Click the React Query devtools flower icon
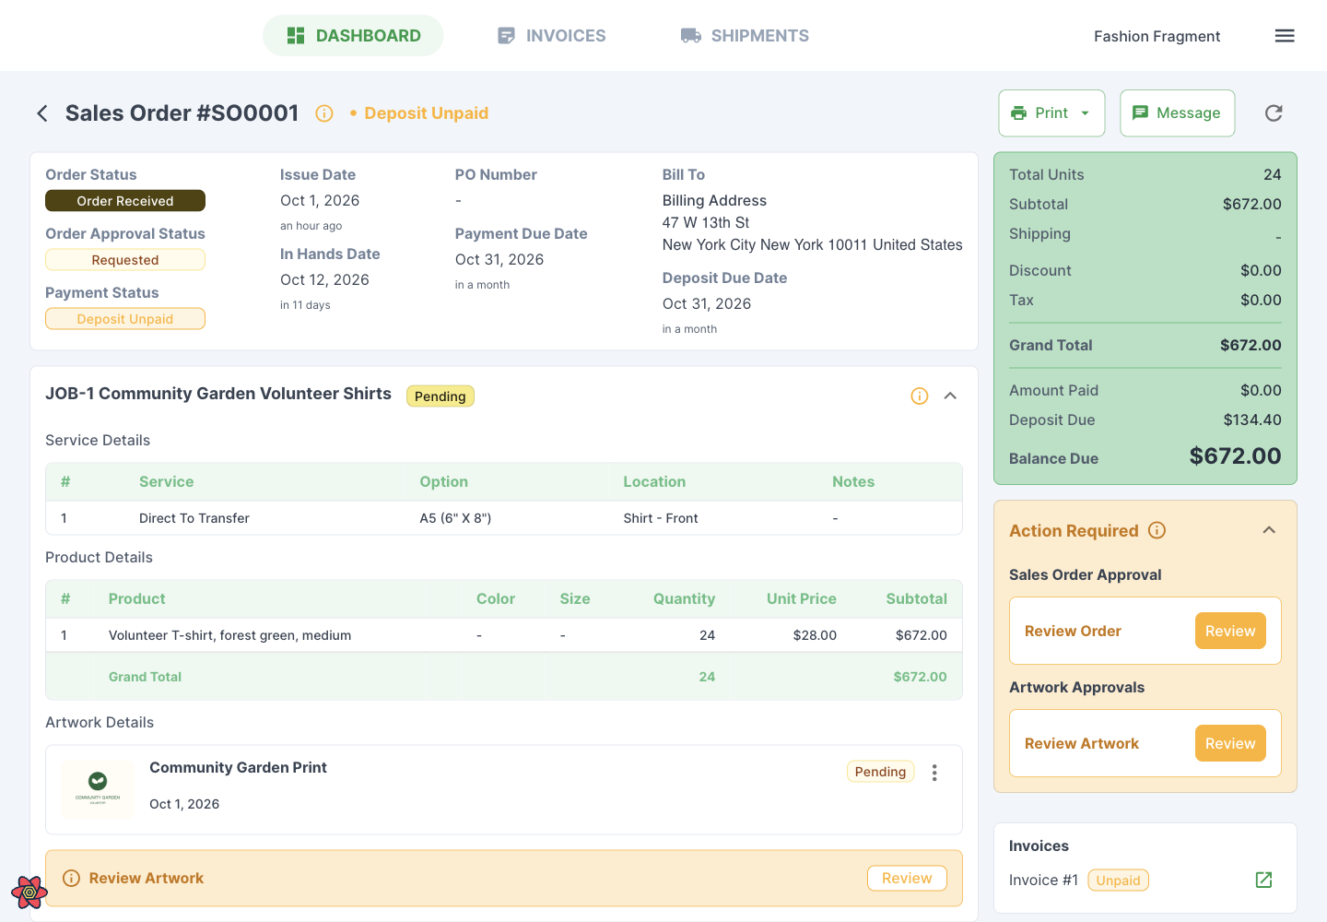The height and width of the screenshot is (922, 1327). [x=29, y=892]
